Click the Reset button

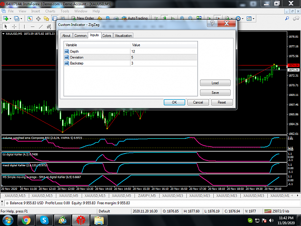point(222,102)
